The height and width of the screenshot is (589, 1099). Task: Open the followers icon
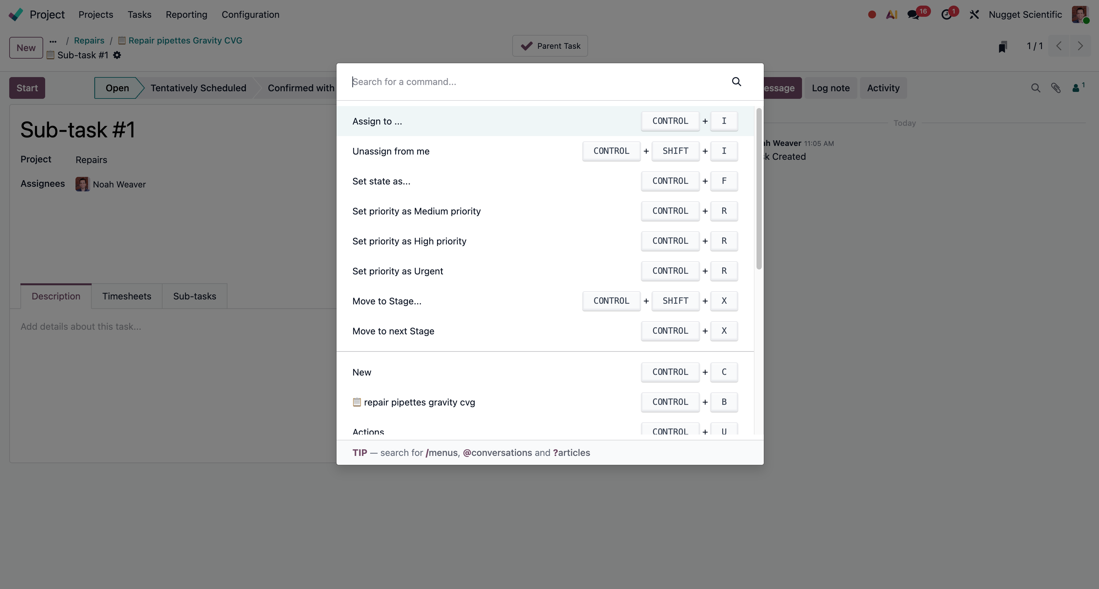1077,88
